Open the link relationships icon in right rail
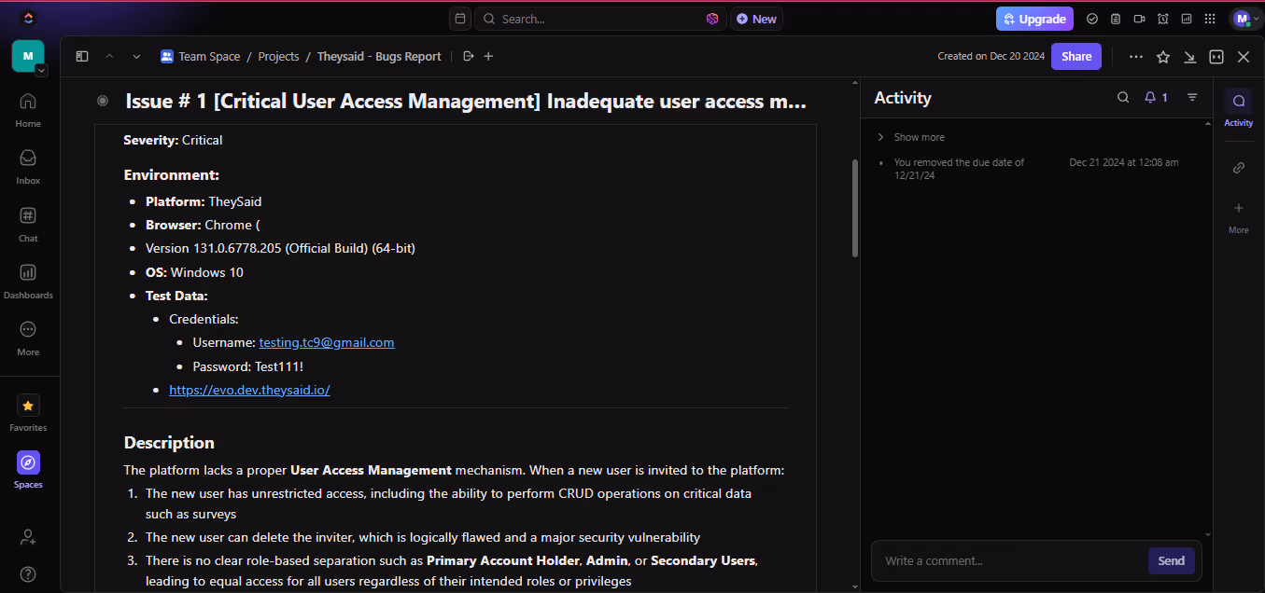1265x593 pixels. click(x=1239, y=168)
